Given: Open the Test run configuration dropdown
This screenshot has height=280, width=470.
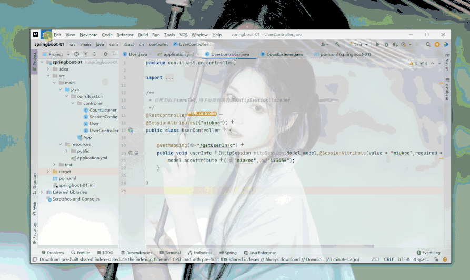Looking at the screenshot, I should tap(358, 44).
